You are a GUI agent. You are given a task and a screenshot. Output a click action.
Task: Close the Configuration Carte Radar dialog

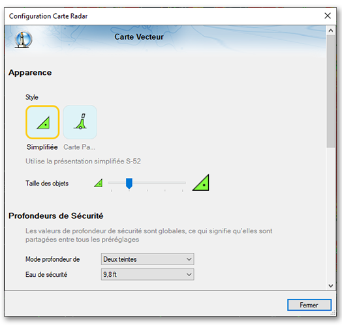pos(328,16)
